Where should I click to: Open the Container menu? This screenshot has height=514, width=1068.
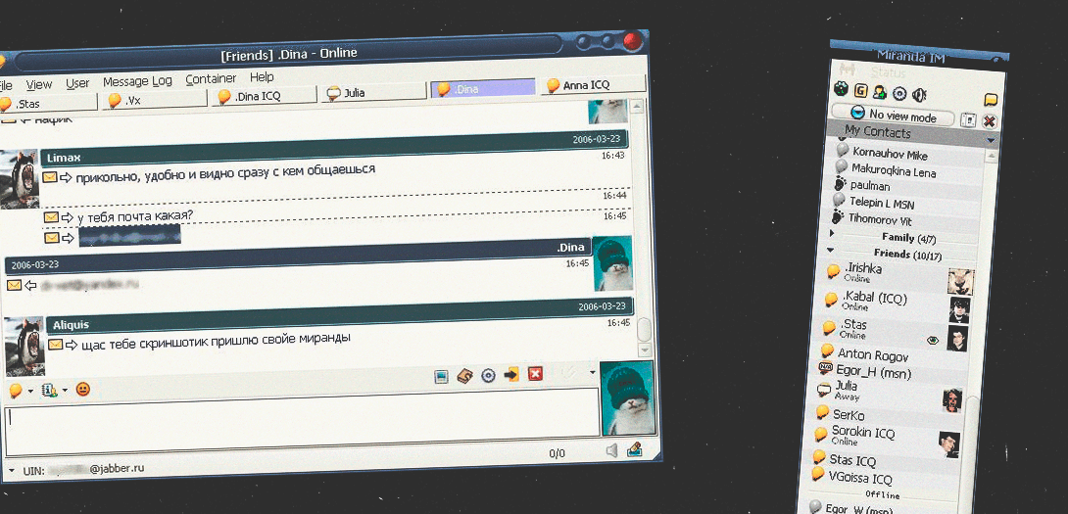211,79
